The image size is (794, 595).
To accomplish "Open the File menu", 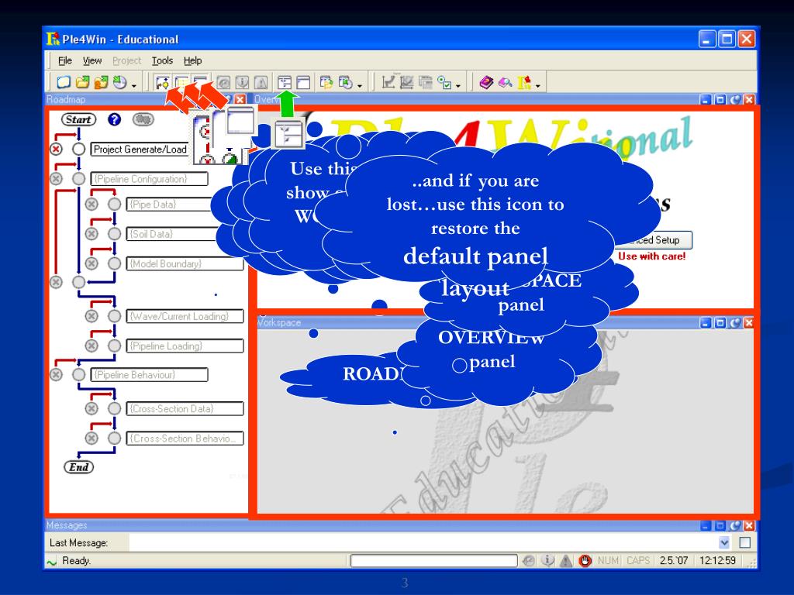I will [65, 60].
